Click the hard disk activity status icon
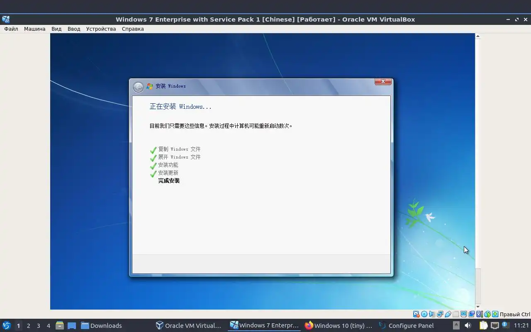 click(x=416, y=314)
